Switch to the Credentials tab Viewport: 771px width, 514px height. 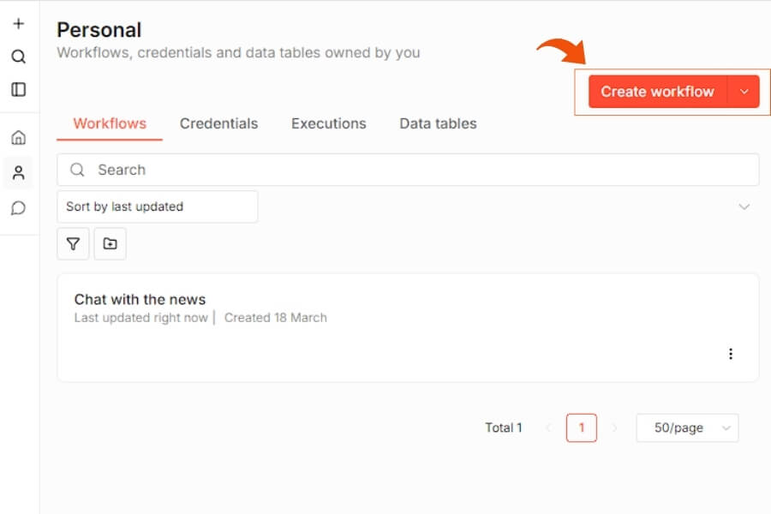coord(218,123)
